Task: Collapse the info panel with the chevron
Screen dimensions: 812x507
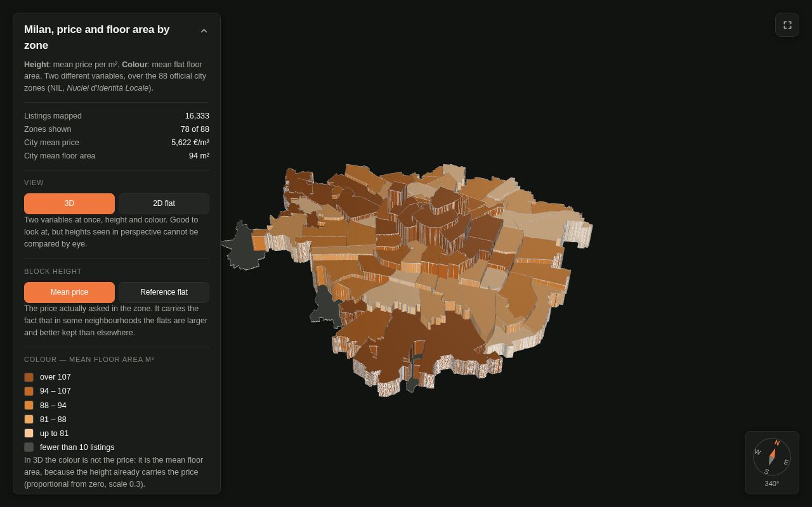Action: click(204, 31)
